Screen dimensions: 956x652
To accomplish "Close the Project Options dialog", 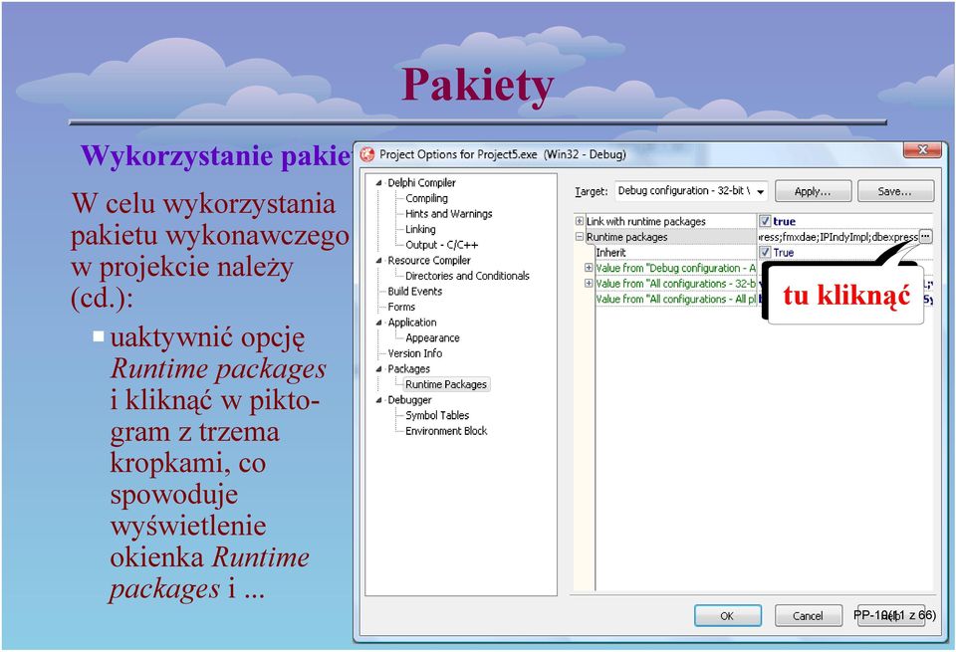I will [x=922, y=150].
